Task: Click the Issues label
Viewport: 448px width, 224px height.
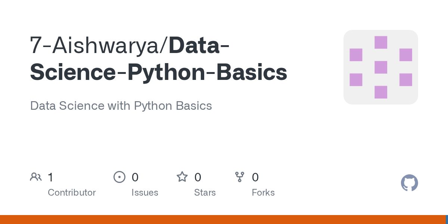Action: click(x=144, y=193)
